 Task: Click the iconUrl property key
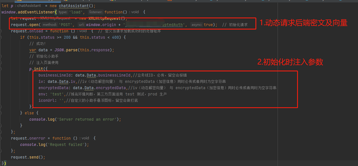click(46, 100)
